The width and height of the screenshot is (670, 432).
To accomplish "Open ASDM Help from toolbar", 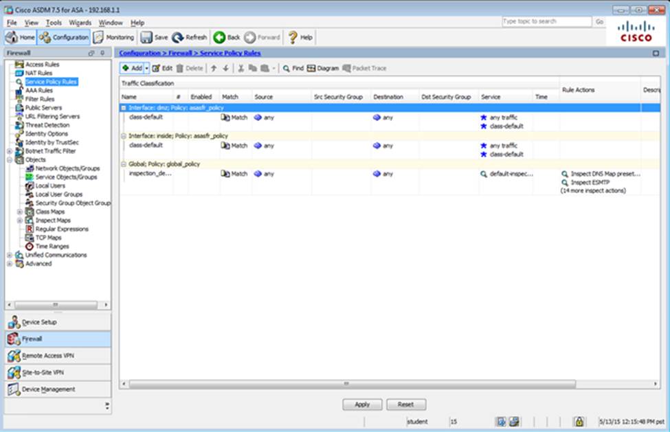I will tap(300, 37).
